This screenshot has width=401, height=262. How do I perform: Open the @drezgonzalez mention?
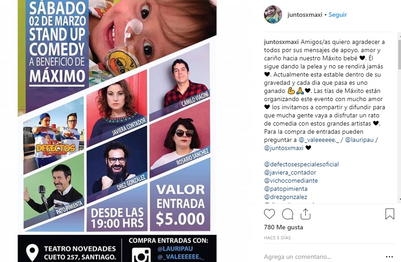285,197
